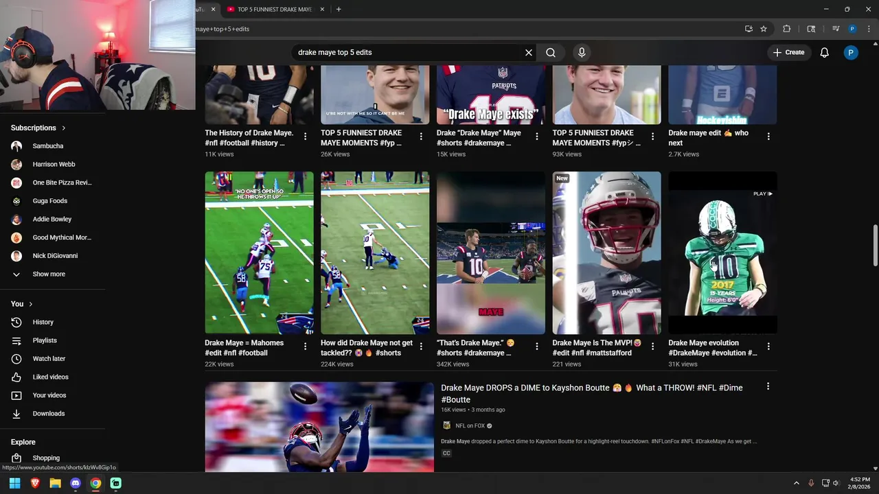Bookmark this page with star icon

764,29
